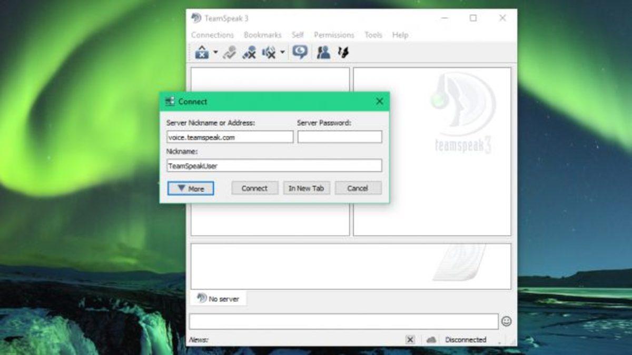
Task: Toggle the mute microphone icon
Action: coord(249,52)
